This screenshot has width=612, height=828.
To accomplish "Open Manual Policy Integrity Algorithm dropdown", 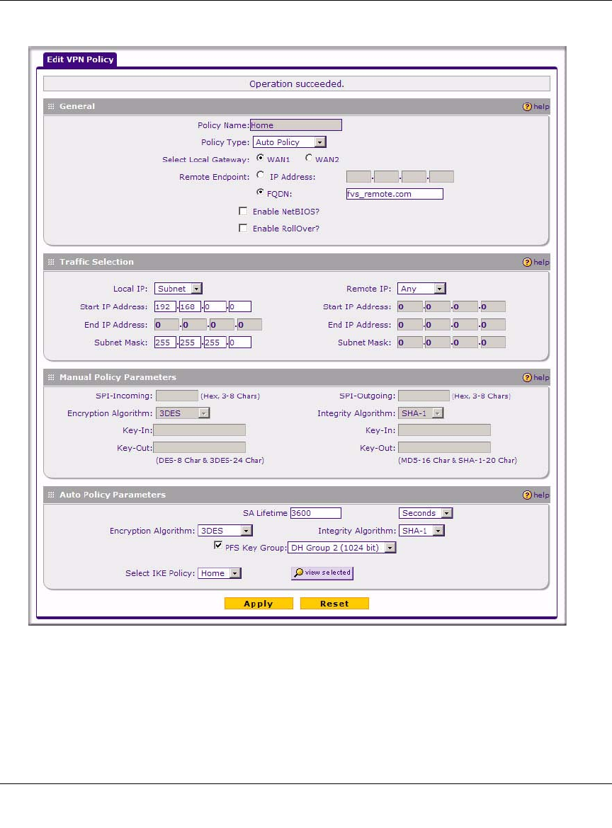I will pos(421,413).
